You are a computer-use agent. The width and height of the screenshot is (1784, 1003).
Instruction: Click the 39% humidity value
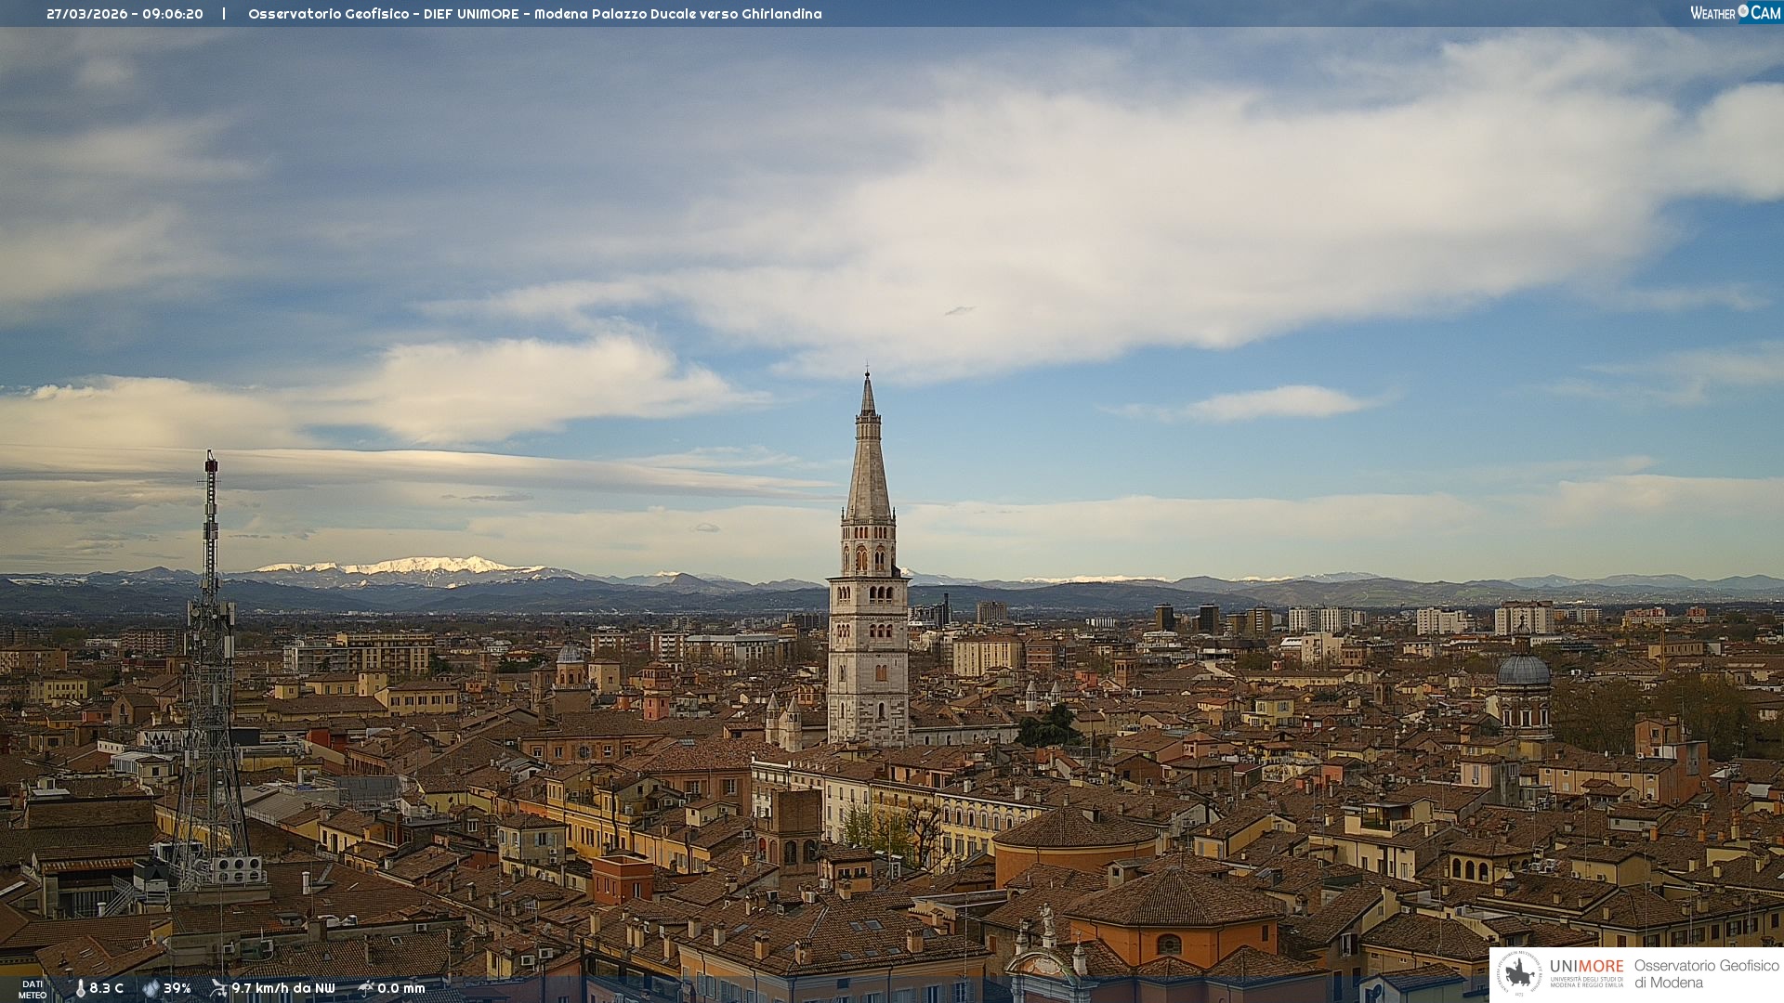coord(177,988)
